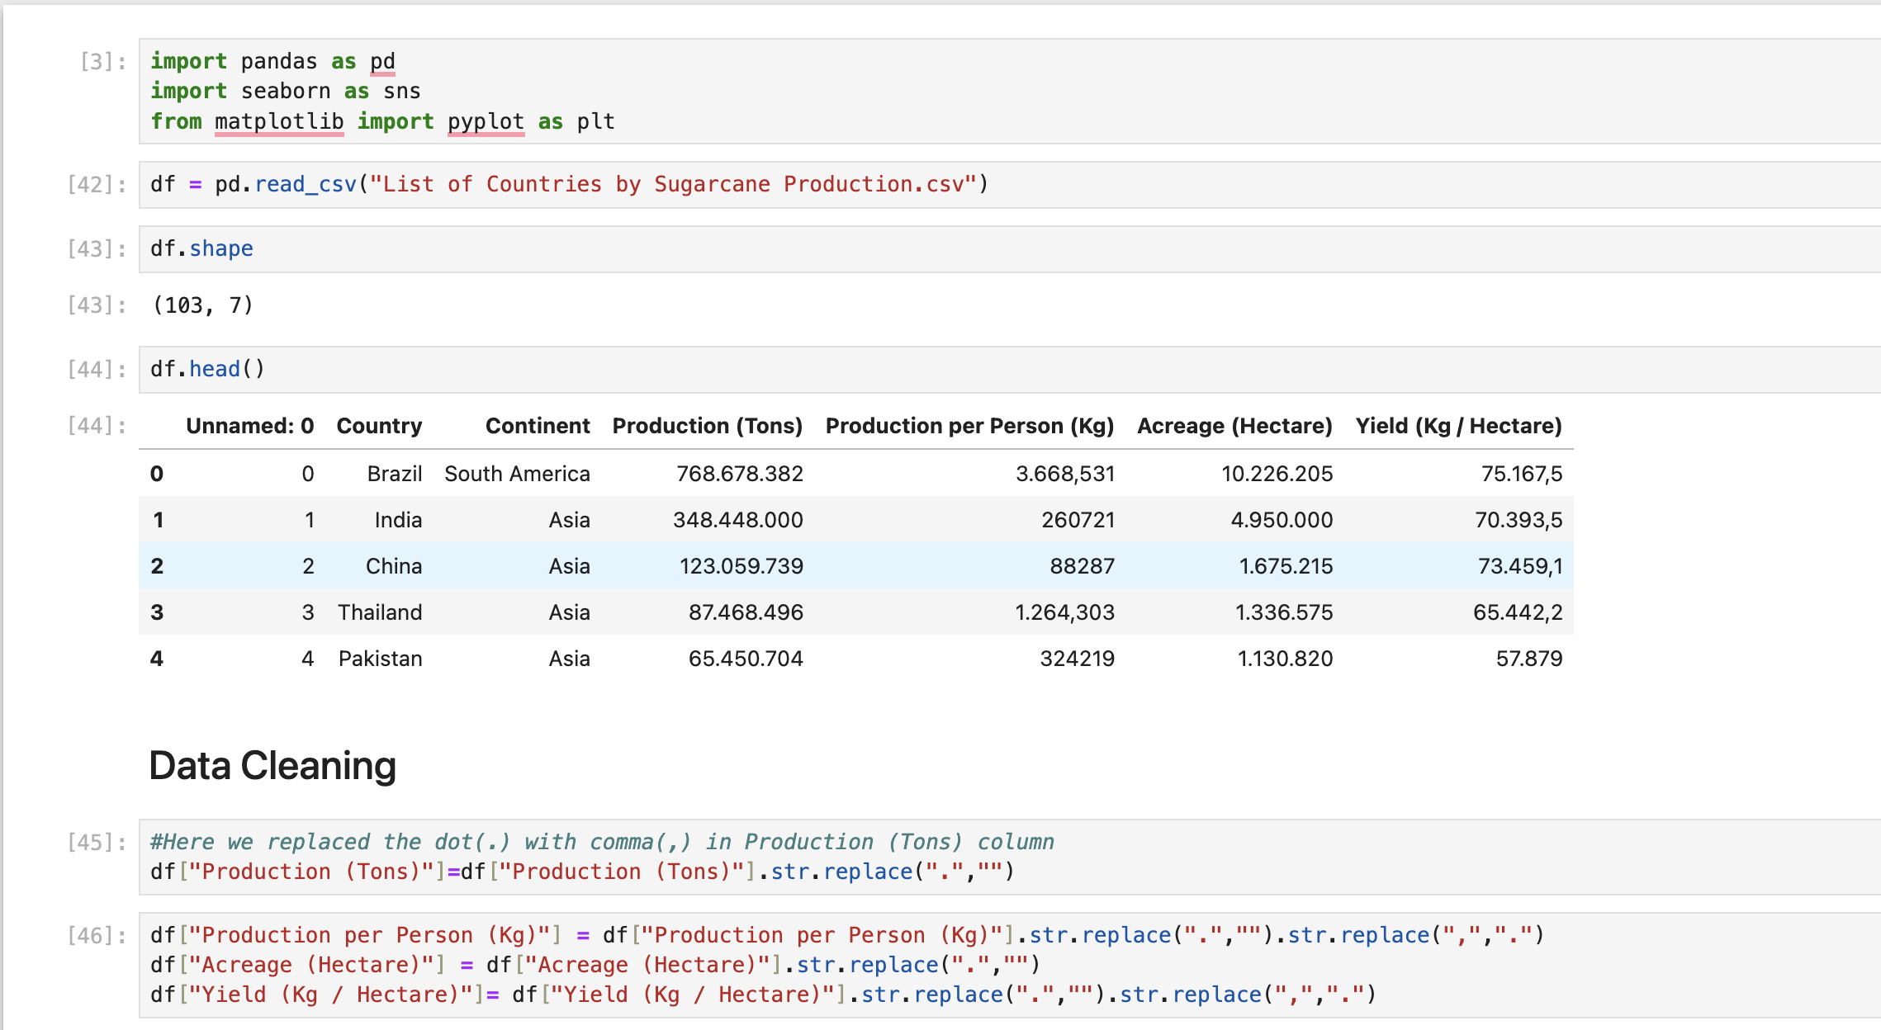Click the Production per Person (Kg) header
Viewport: 1881px width, 1030px height.
[x=969, y=426]
